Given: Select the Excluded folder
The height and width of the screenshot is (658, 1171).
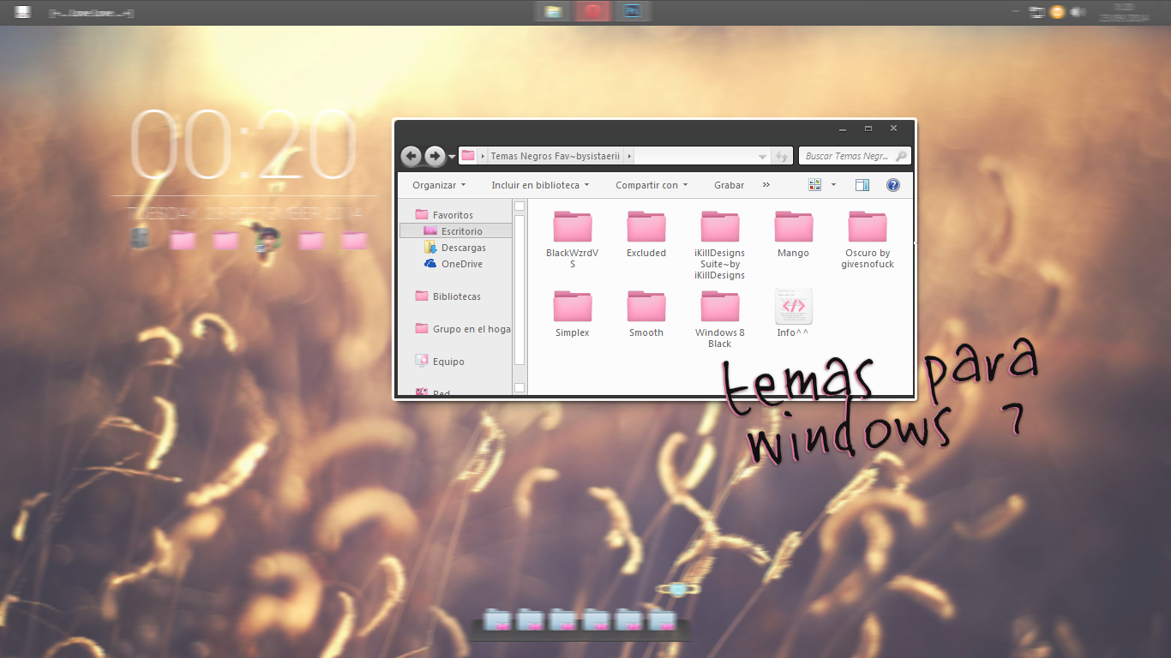Looking at the screenshot, I should pyautogui.click(x=646, y=234).
